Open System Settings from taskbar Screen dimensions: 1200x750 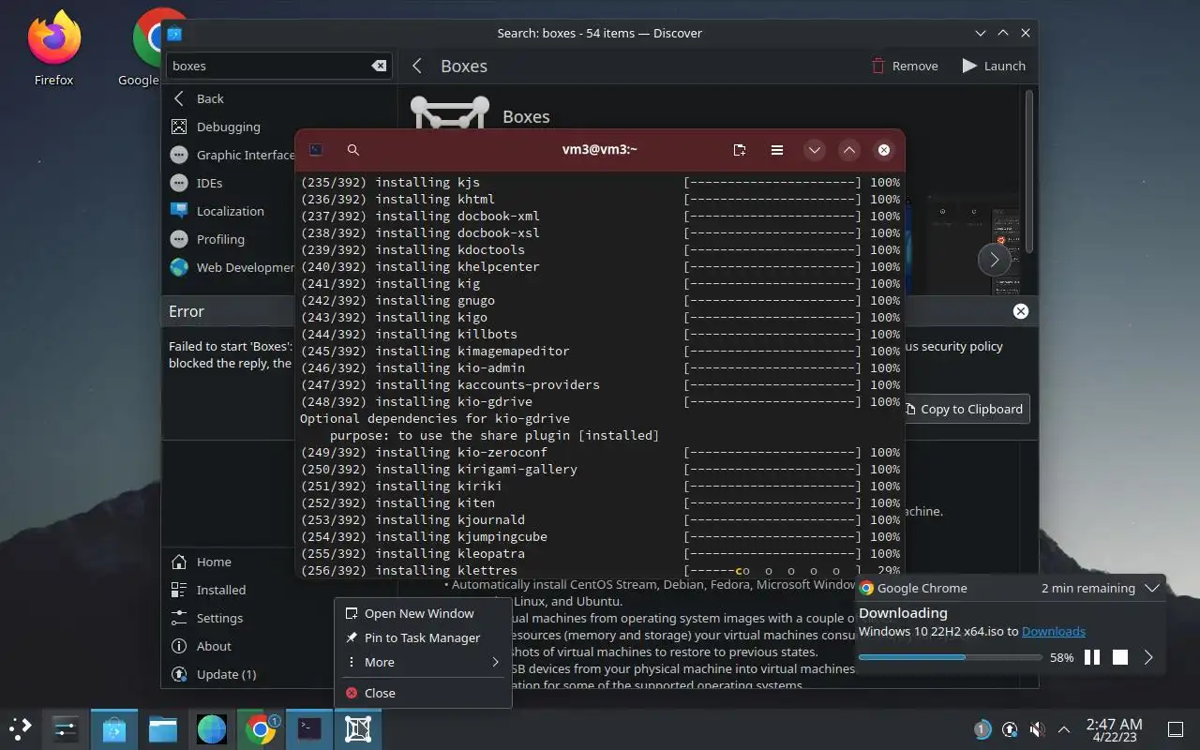66,727
